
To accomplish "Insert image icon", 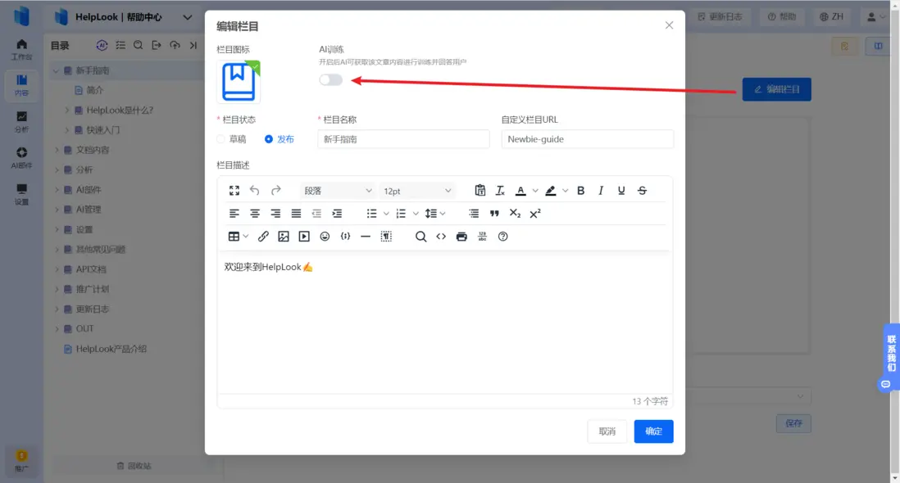I will 284,237.
